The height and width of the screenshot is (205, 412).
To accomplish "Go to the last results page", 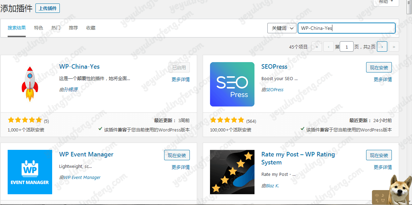I will click(x=394, y=47).
